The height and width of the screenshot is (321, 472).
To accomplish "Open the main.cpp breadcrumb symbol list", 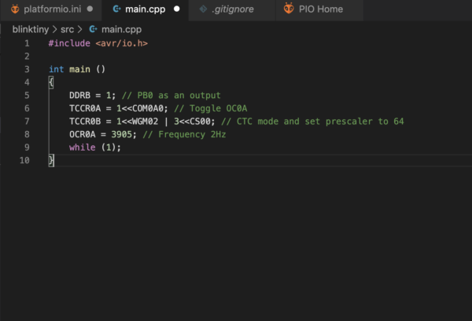I will pos(121,29).
